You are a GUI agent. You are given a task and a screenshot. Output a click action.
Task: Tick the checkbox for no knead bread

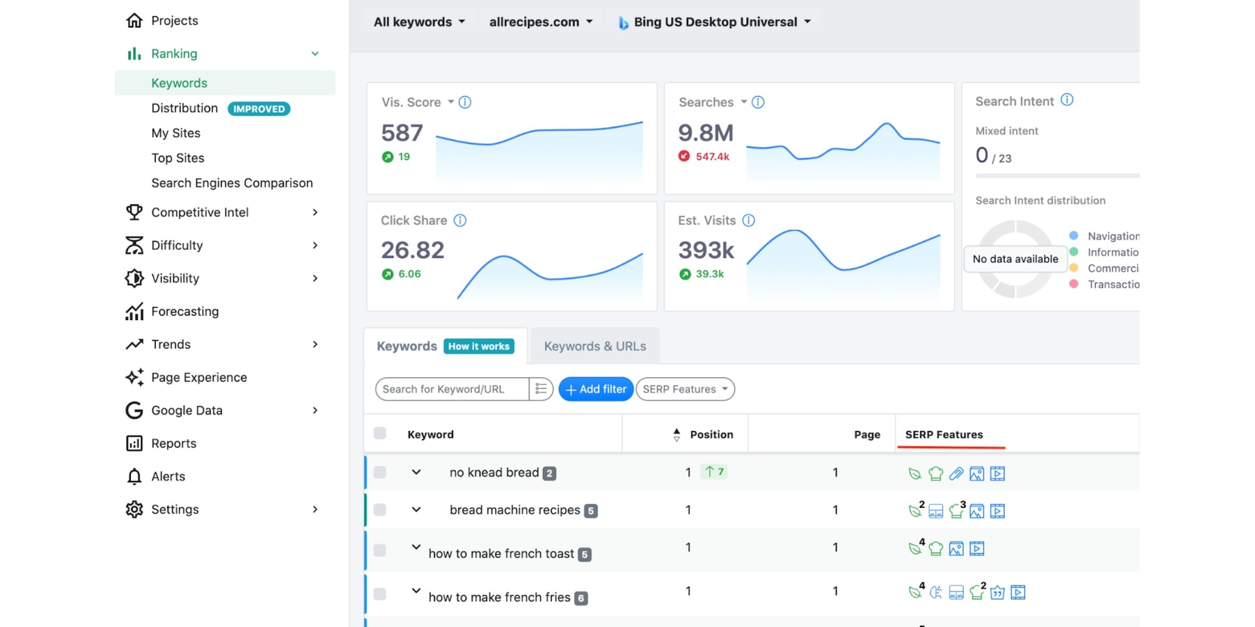click(x=380, y=472)
